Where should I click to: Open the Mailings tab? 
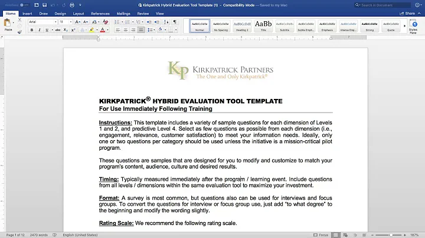point(123,14)
